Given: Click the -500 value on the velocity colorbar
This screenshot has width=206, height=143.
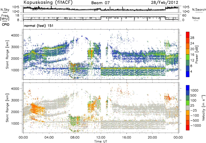Looking at the screenshot, I should 195,121.
